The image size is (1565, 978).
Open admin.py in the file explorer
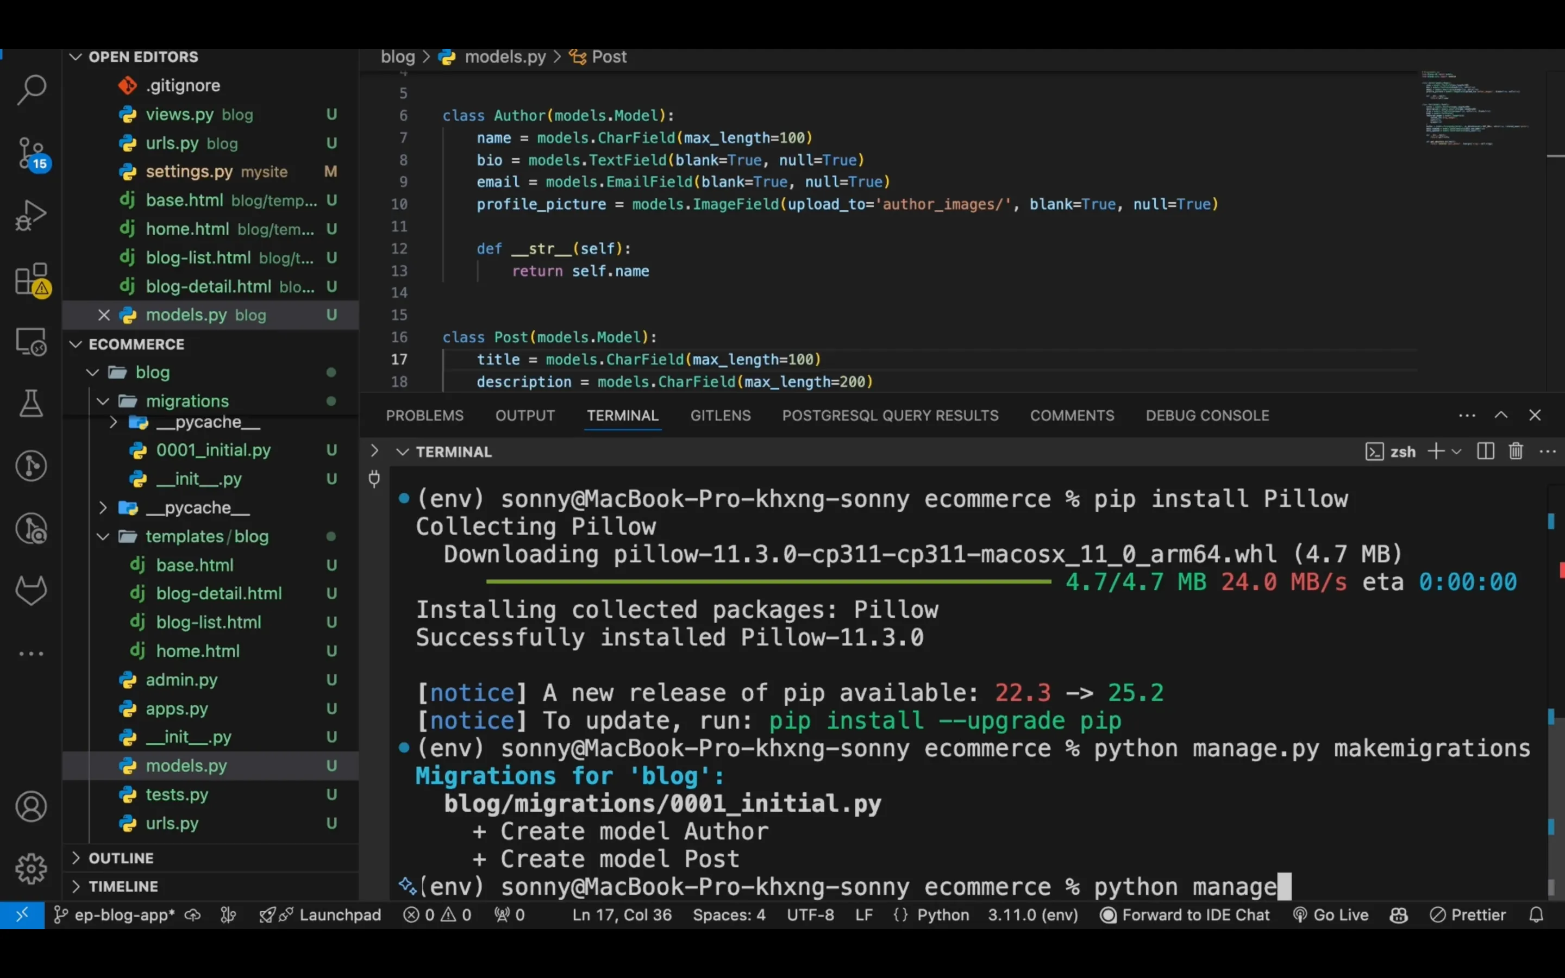pyautogui.click(x=181, y=680)
